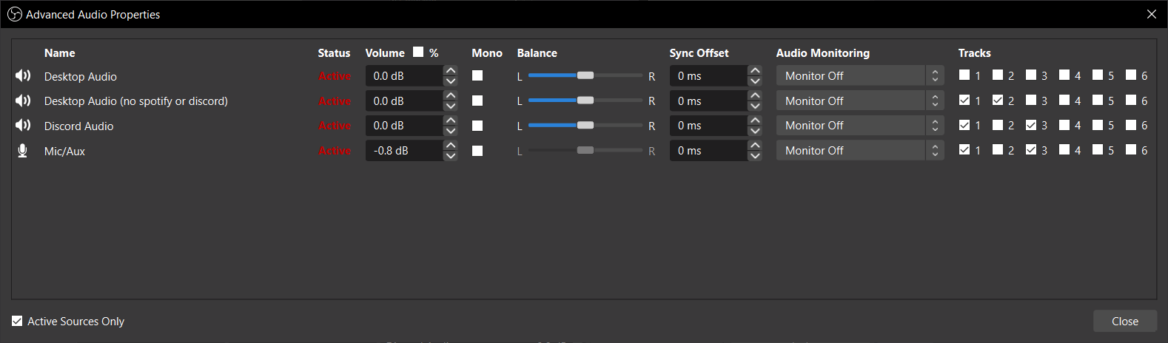The image size is (1168, 343).
Task: Click speaker icon for Desktop Audio (no spotify or discord)
Action: [23, 101]
